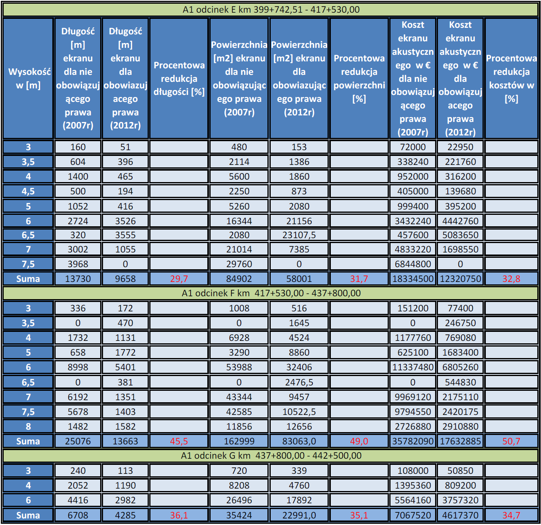The width and height of the screenshot is (541, 525).
Task: Select the red percentage '50,7'
Action: [x=511, y=441]
